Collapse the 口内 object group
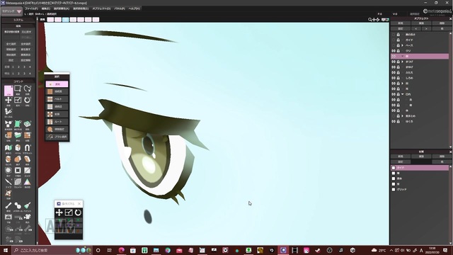This screenshot has height=255, width=453. pyautogui.click(x=403, y=94)
